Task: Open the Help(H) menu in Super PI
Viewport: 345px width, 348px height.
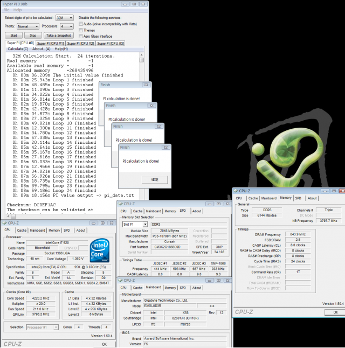Action: 61,49
